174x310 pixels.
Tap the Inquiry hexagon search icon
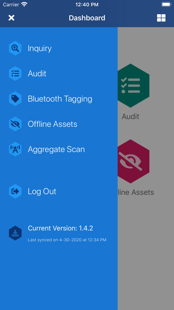(15, 48)
